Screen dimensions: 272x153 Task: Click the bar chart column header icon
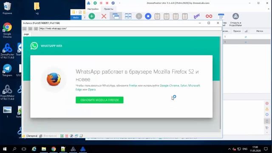(x=246, y=31)
